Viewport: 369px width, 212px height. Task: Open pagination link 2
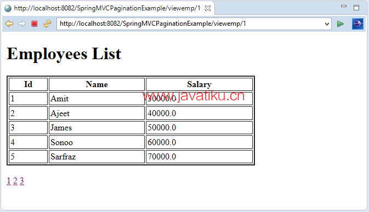(15, 181)
